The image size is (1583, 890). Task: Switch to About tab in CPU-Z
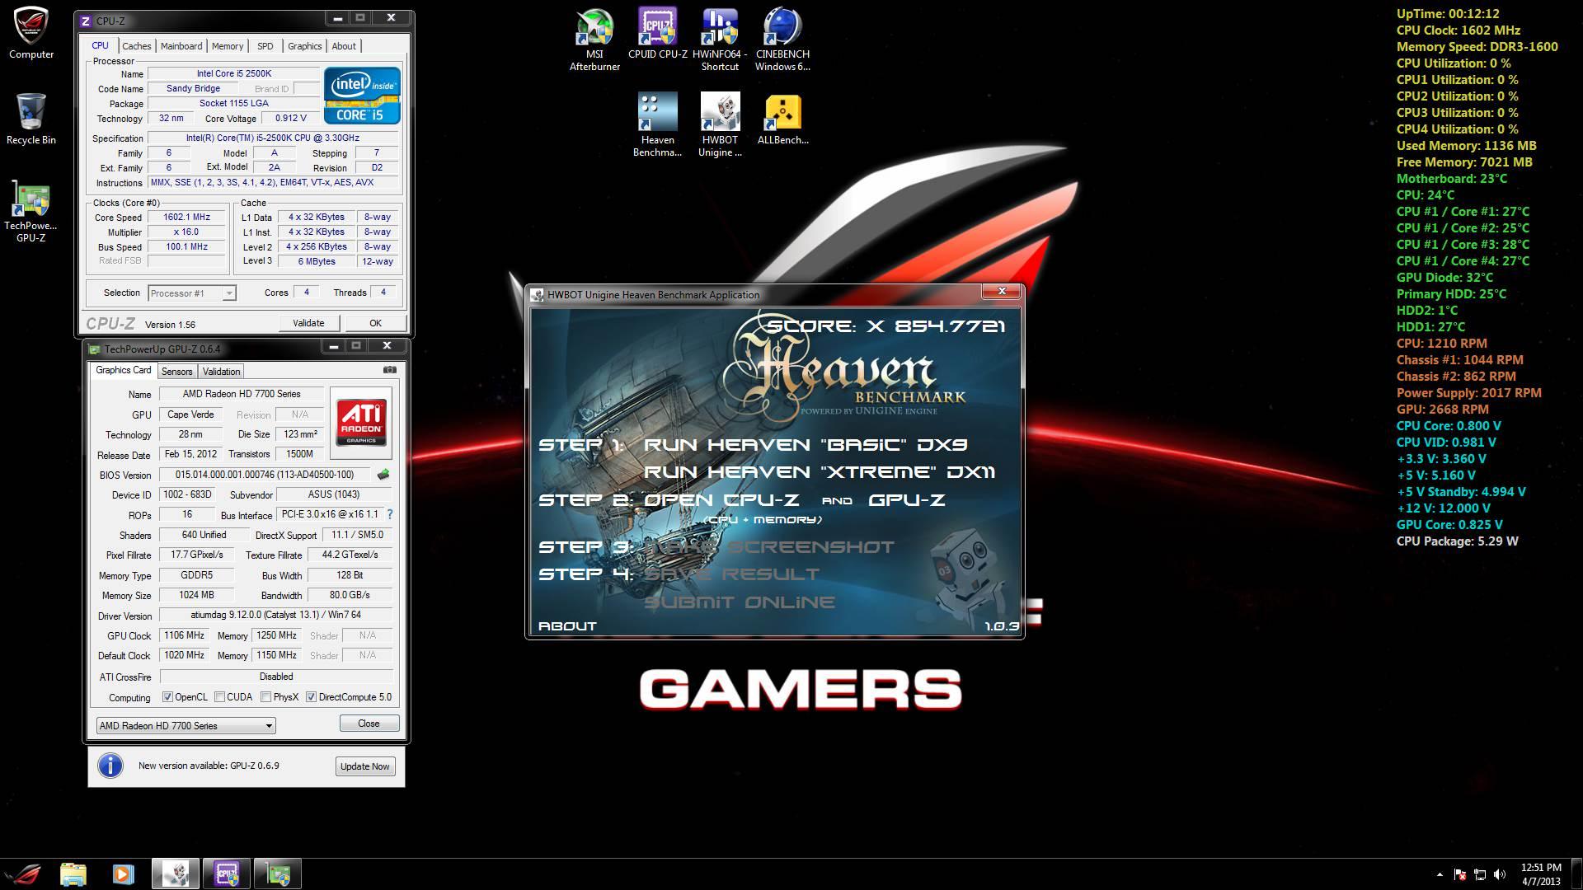coord(344,46)
